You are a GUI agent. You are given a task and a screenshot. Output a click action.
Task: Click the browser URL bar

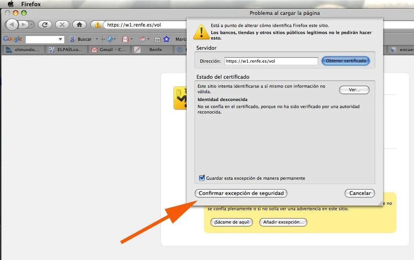(145, 25)
